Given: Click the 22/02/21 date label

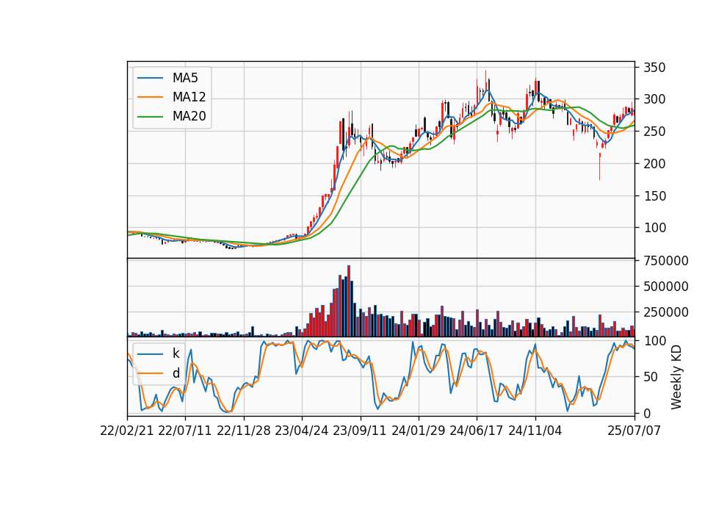Looking at the screenshot, I should tap(127, 431).
